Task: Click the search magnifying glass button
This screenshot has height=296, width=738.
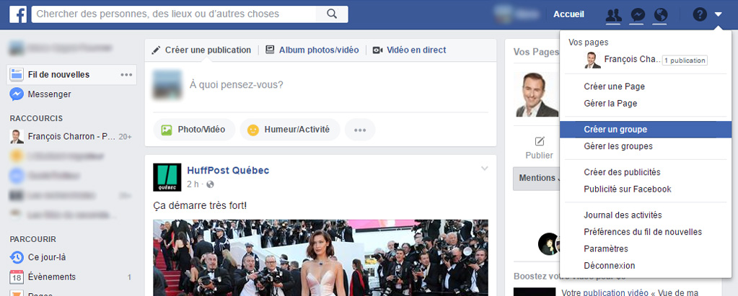Action: pos(331,14)
